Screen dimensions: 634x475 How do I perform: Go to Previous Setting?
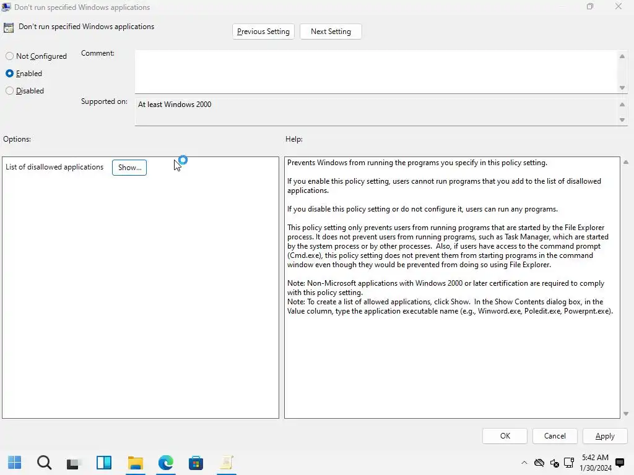(x=263, y=32)
